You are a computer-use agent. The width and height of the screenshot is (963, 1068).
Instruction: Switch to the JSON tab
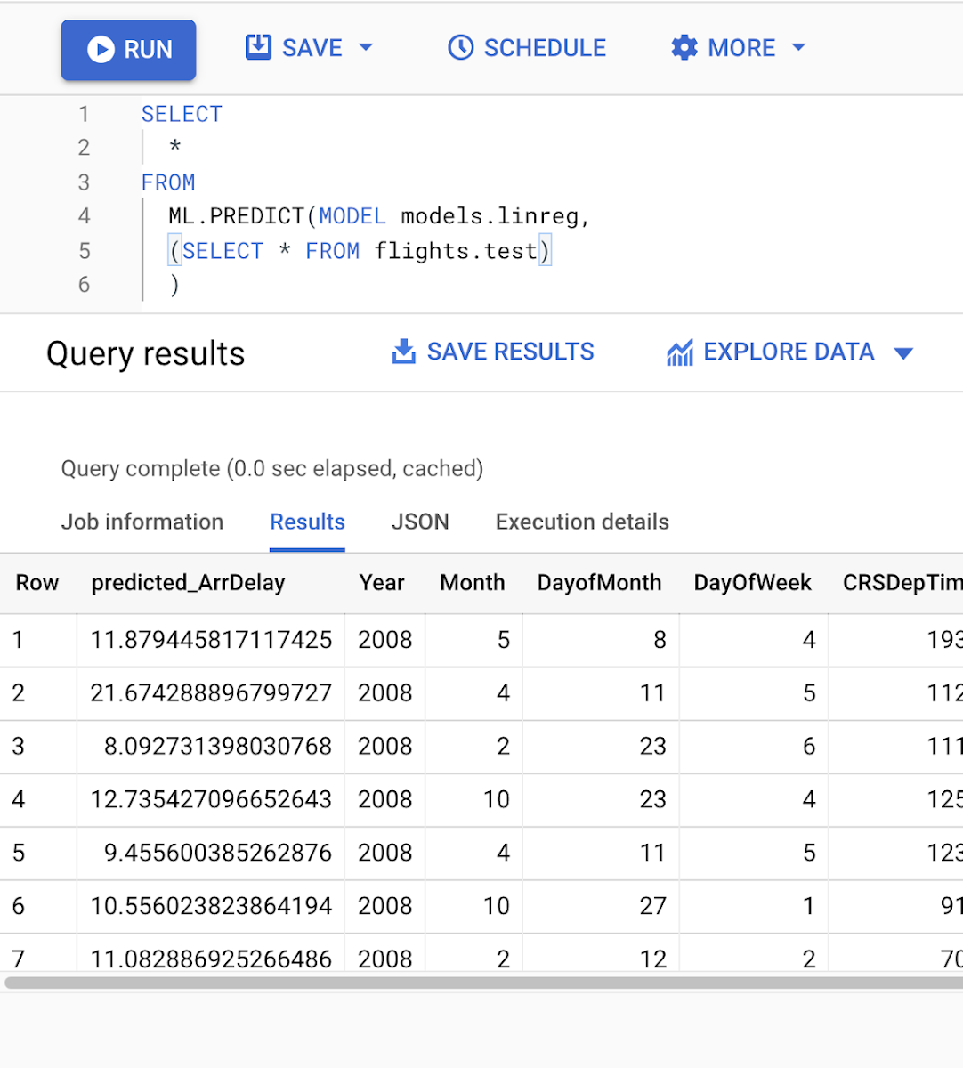coord(420,522)
